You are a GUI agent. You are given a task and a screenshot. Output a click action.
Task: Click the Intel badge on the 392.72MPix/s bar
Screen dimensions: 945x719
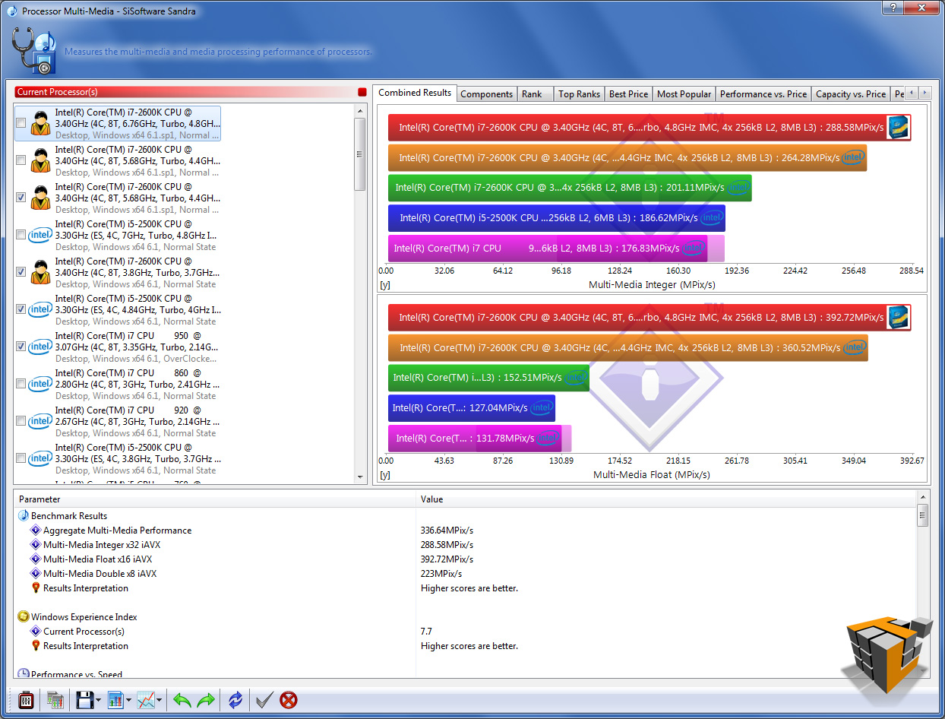898,318
